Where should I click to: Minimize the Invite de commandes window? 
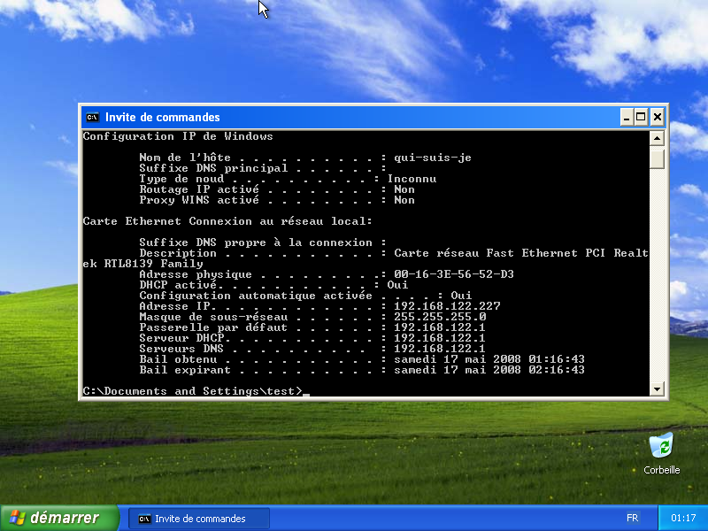626,117
